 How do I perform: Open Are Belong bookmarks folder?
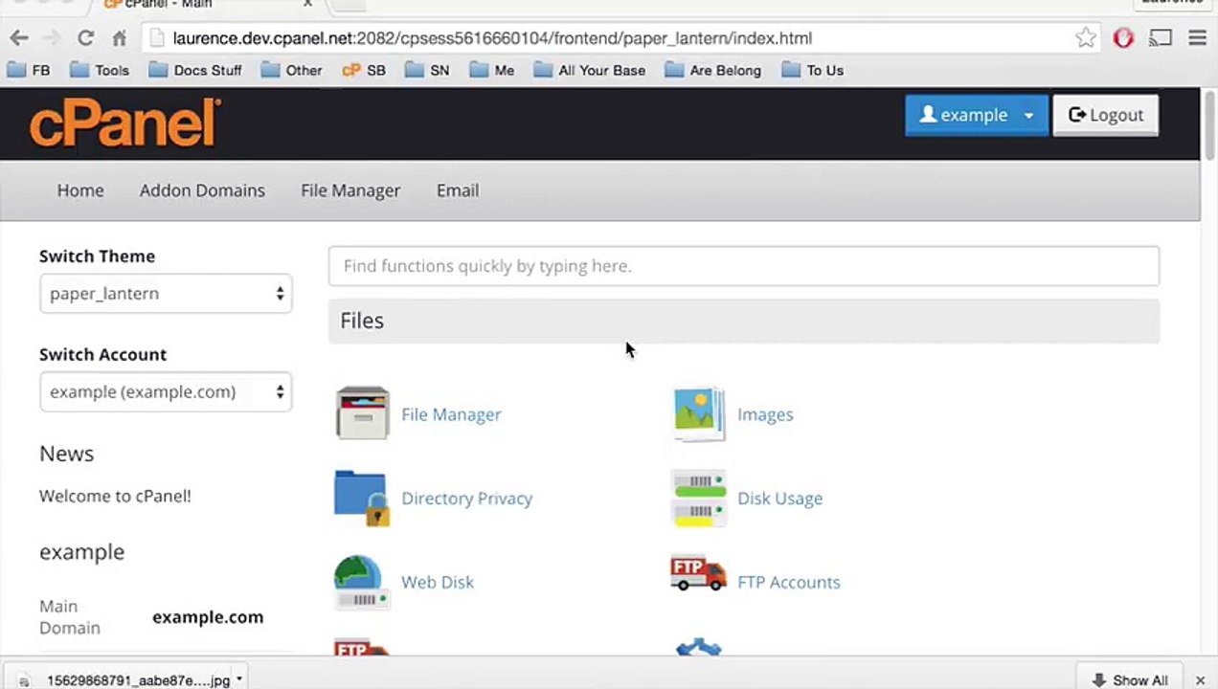click(x=713, y=70)
